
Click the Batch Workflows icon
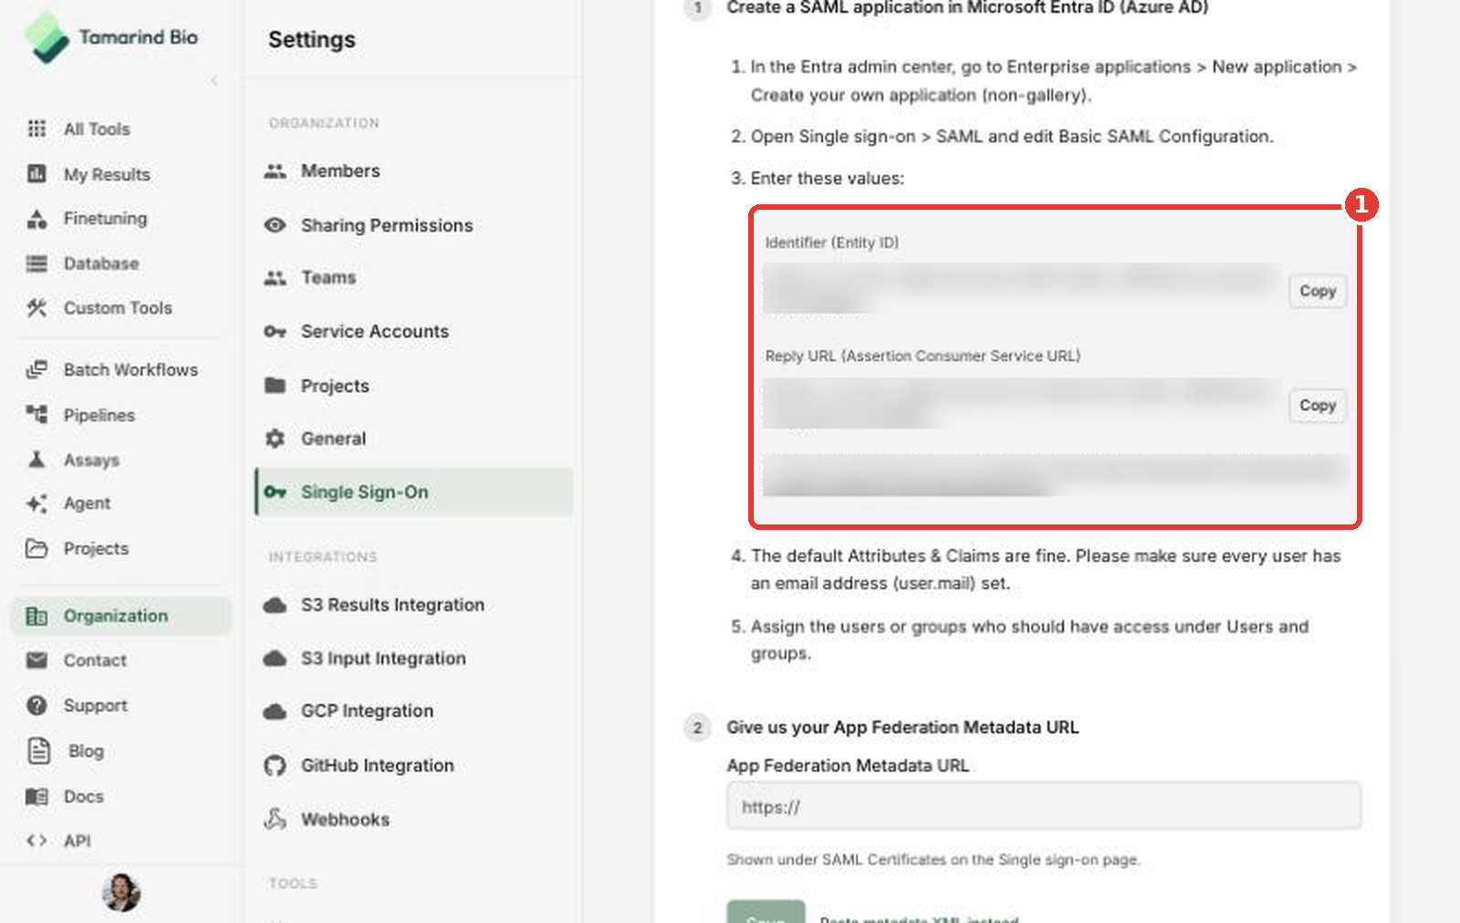(x=36, y=369)
